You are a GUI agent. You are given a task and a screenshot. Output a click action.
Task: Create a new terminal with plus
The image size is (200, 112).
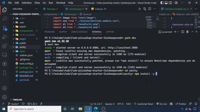tap(175, 32)
